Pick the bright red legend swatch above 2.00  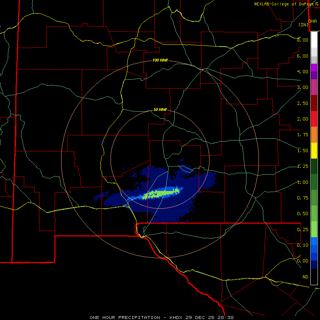click(x=314, y=119)
